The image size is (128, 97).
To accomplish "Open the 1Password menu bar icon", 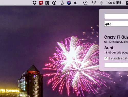I will coord(54,3).
